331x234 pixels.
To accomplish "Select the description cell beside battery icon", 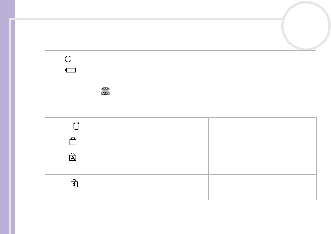I will [x=217, y=72].
